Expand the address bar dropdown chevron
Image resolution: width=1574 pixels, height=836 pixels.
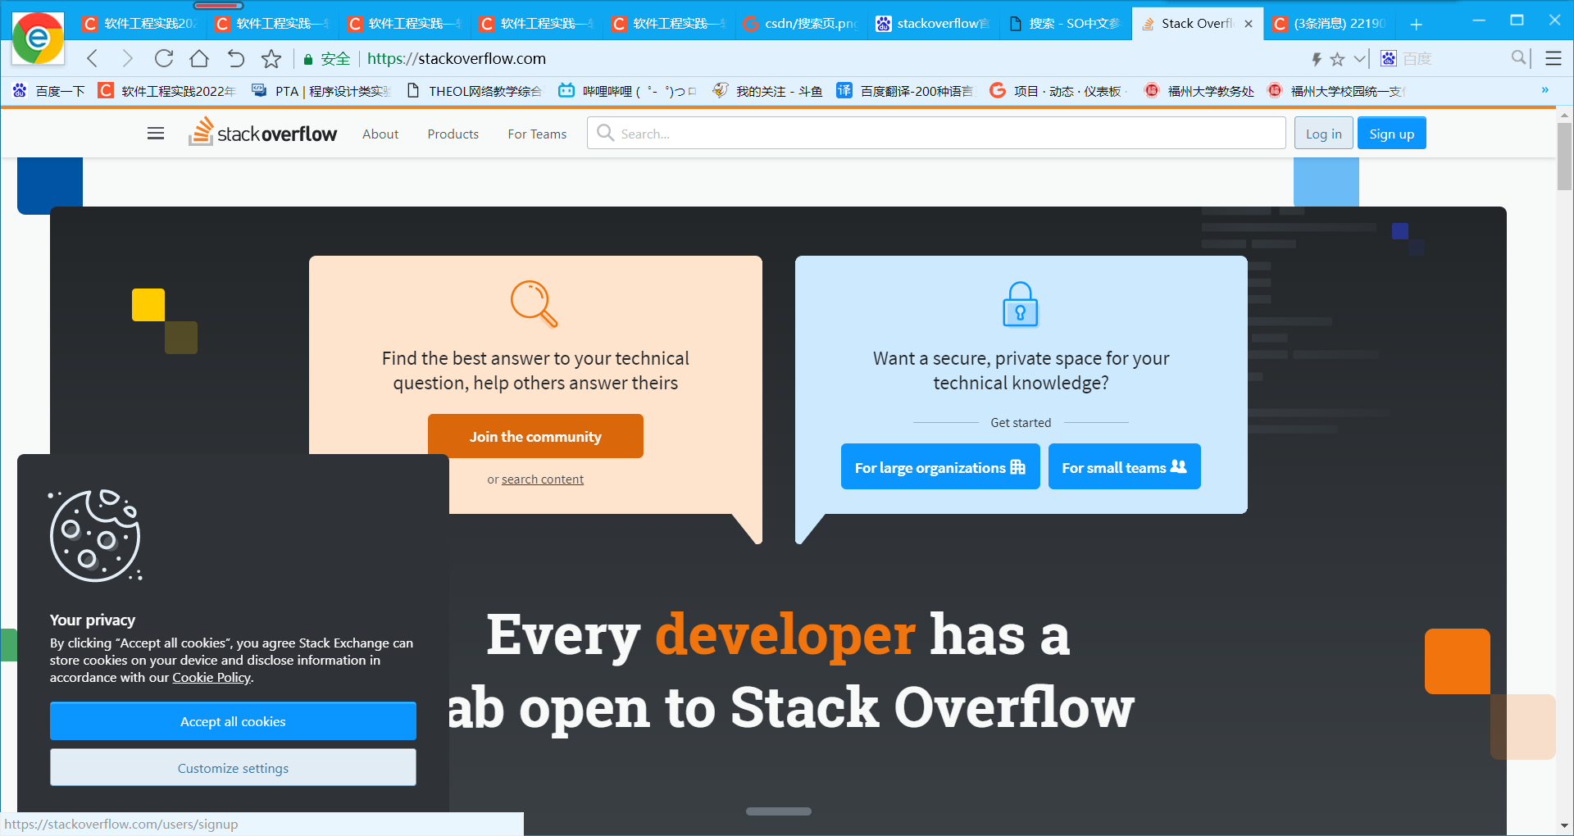pos(1360,58)
